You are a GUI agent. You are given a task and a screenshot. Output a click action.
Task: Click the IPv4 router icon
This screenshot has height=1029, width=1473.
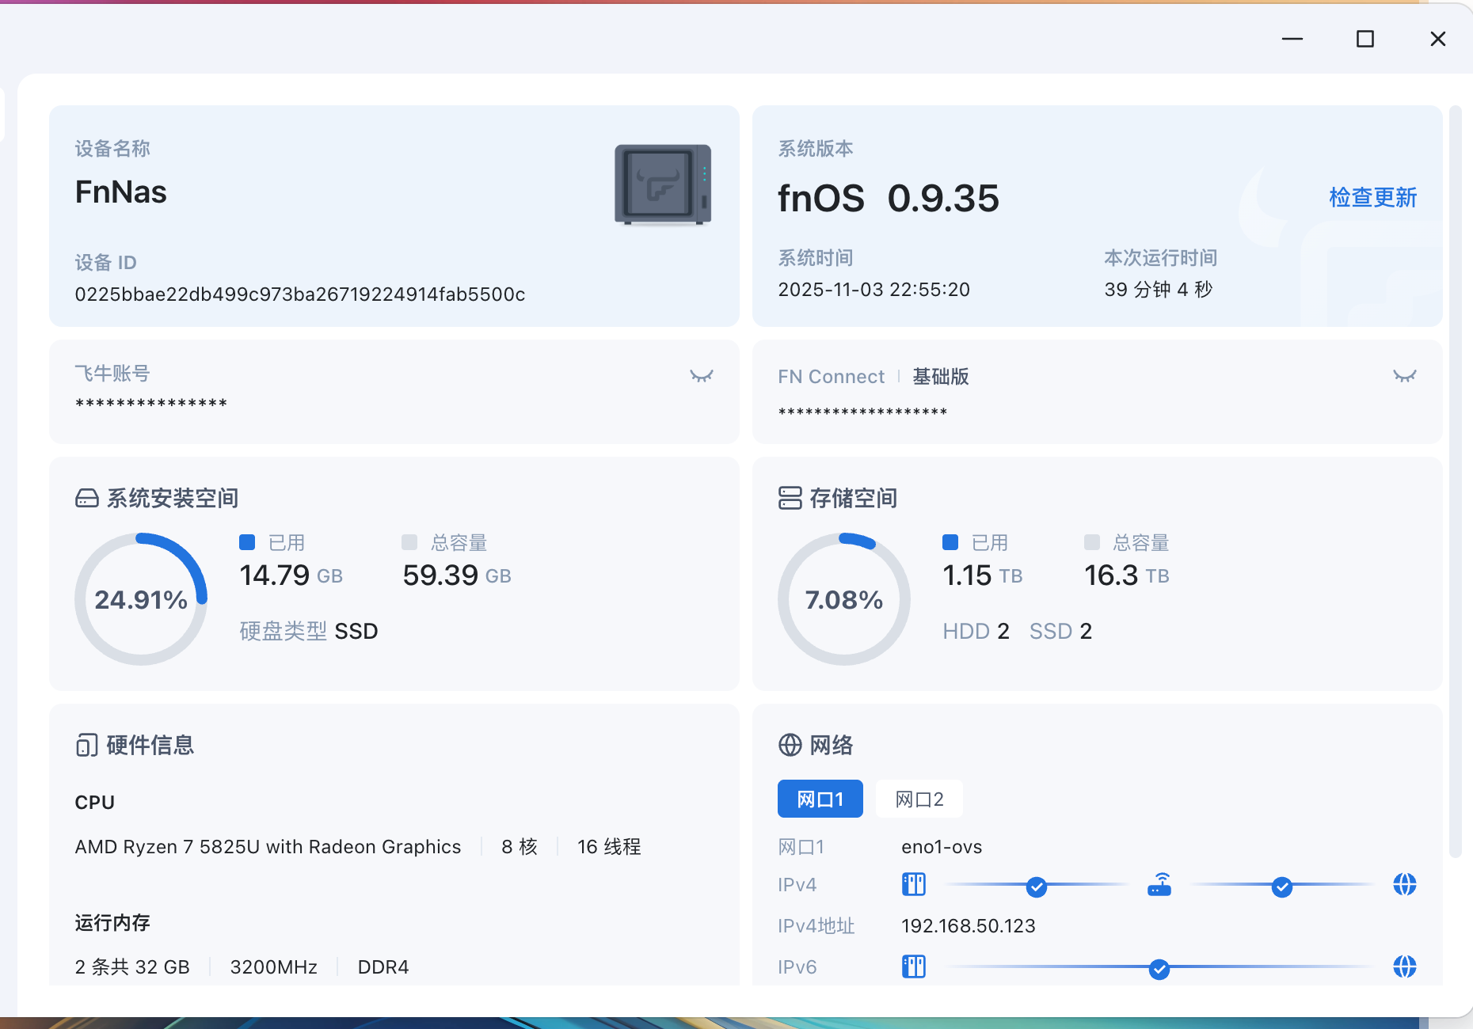tap(1159, 884)
